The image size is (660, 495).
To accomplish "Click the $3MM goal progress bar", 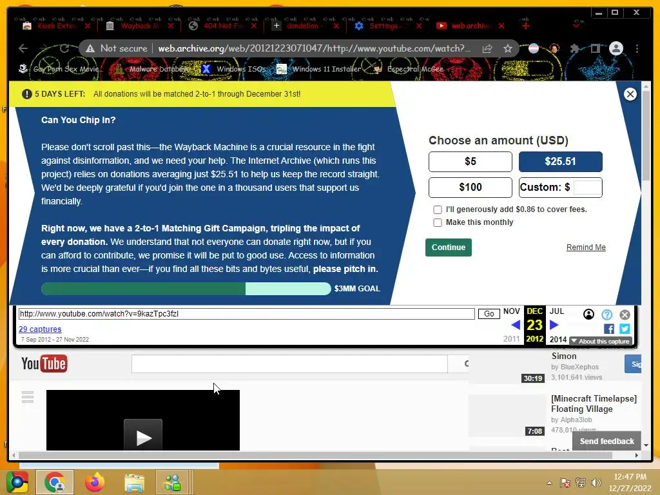I will coord(186,289).
